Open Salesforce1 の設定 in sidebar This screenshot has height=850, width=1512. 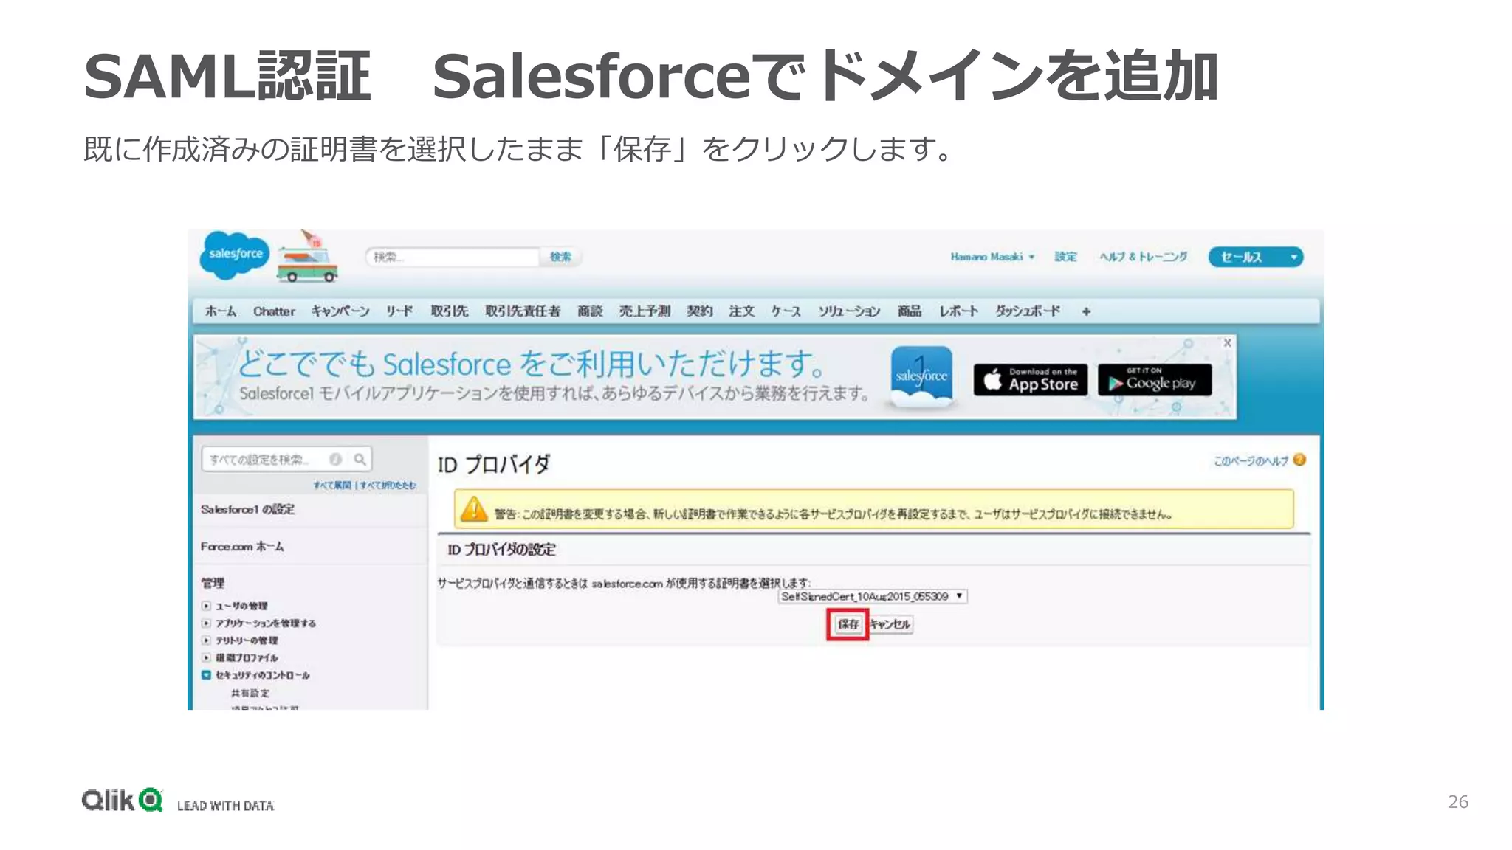(x=247, y=509)
